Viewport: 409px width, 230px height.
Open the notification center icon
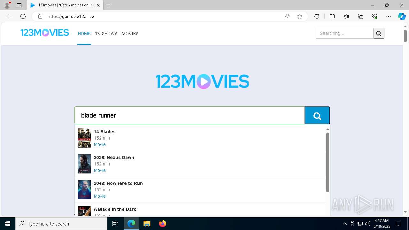tap(398, 224)
